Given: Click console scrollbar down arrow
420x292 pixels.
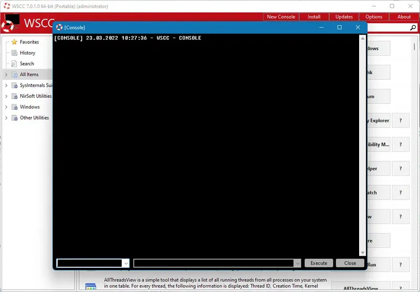Looking at the screenshot, I should [362, 253].
